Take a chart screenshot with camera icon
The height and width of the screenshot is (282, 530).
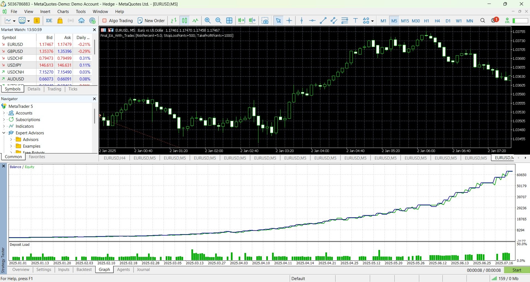265,21
